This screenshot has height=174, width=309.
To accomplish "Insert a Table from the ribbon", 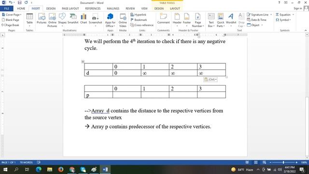I will click(29, 20).
